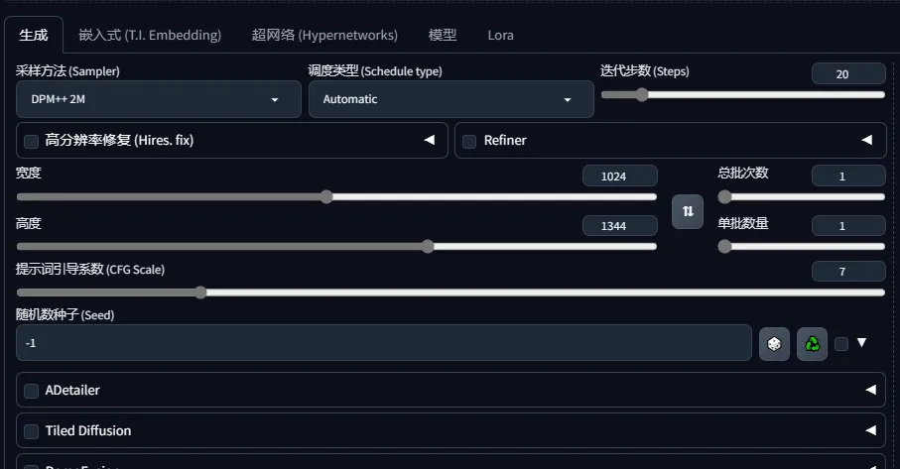Expand the Hires. fix section arrow

coord(430,140)
